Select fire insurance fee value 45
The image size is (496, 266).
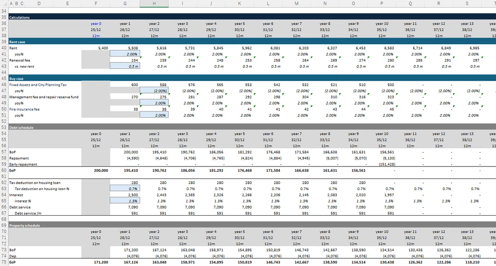[x=382, y=109]
